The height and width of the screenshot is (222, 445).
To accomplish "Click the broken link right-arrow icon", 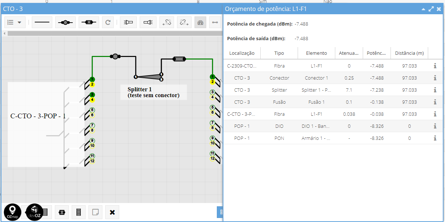I will (x=184, y=22).
